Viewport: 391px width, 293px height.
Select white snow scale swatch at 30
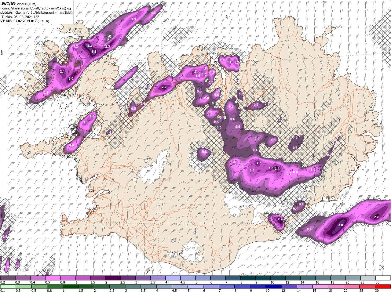383,278
